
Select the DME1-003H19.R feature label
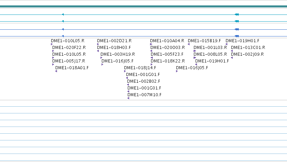[x=118, y=54]
